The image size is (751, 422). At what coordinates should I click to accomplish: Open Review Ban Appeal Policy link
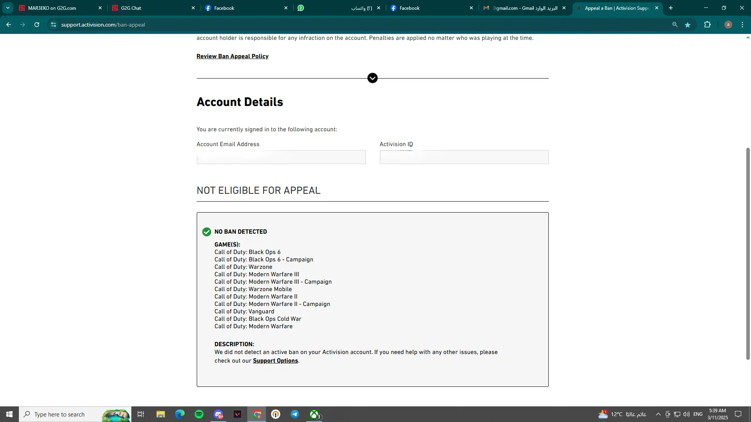pos(232,56)
